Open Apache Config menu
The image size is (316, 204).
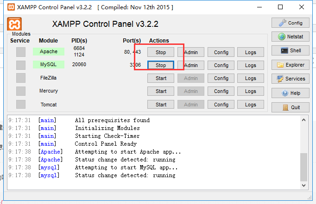coord(221,52)
